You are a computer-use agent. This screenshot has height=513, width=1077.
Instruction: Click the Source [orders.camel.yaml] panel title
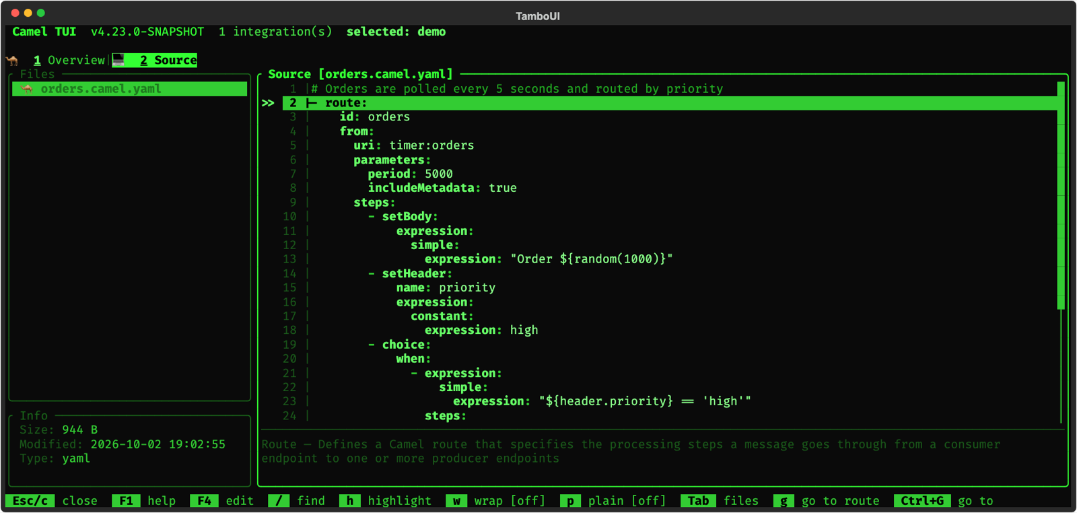pyautogui.click(x=360, y=74)
